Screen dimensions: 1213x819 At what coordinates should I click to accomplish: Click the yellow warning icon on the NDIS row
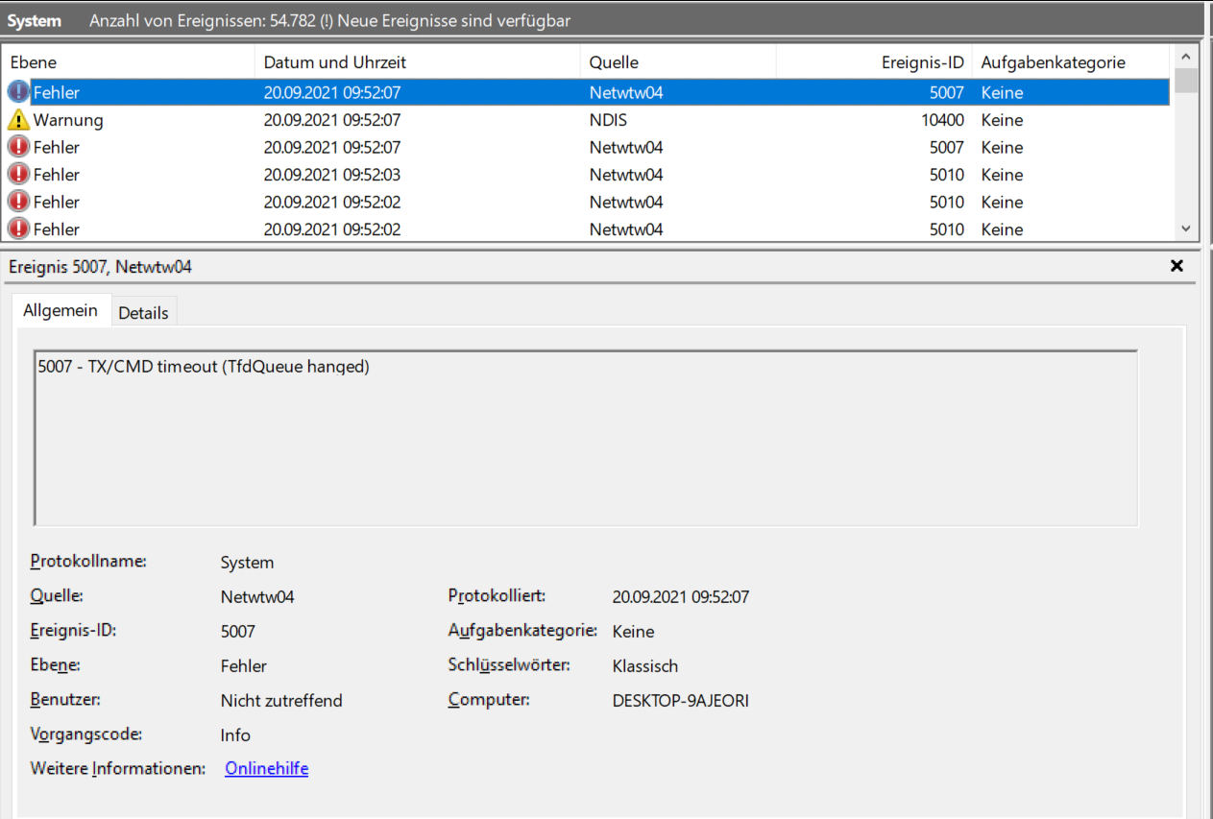pos(18,120)
